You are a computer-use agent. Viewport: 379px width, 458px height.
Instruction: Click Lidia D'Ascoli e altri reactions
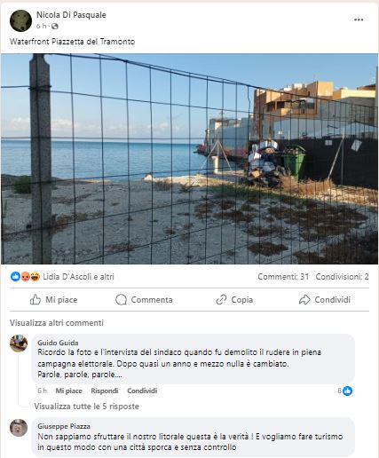point(78,277)
